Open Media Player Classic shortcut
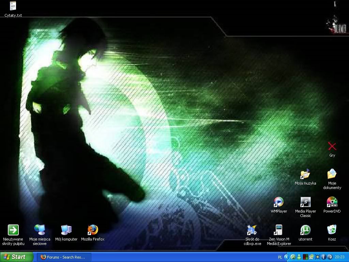 [x=305, y=202]
